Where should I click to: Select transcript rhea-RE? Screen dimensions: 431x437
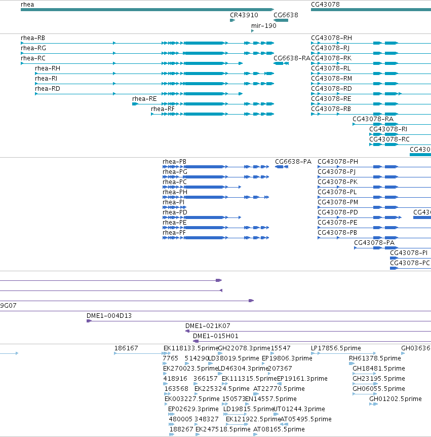(203, 104)
